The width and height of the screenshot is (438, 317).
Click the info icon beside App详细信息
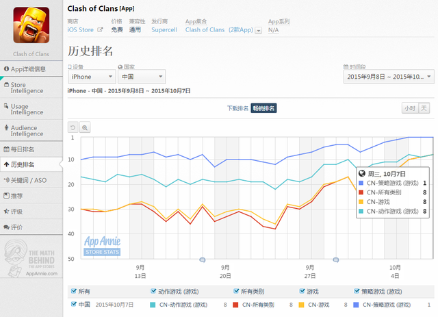tap(6, 68)
